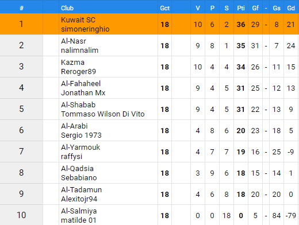This screenshot has width=299, height=225.
Task: Open the Kuwait SC club link
Action: [78, 20]
